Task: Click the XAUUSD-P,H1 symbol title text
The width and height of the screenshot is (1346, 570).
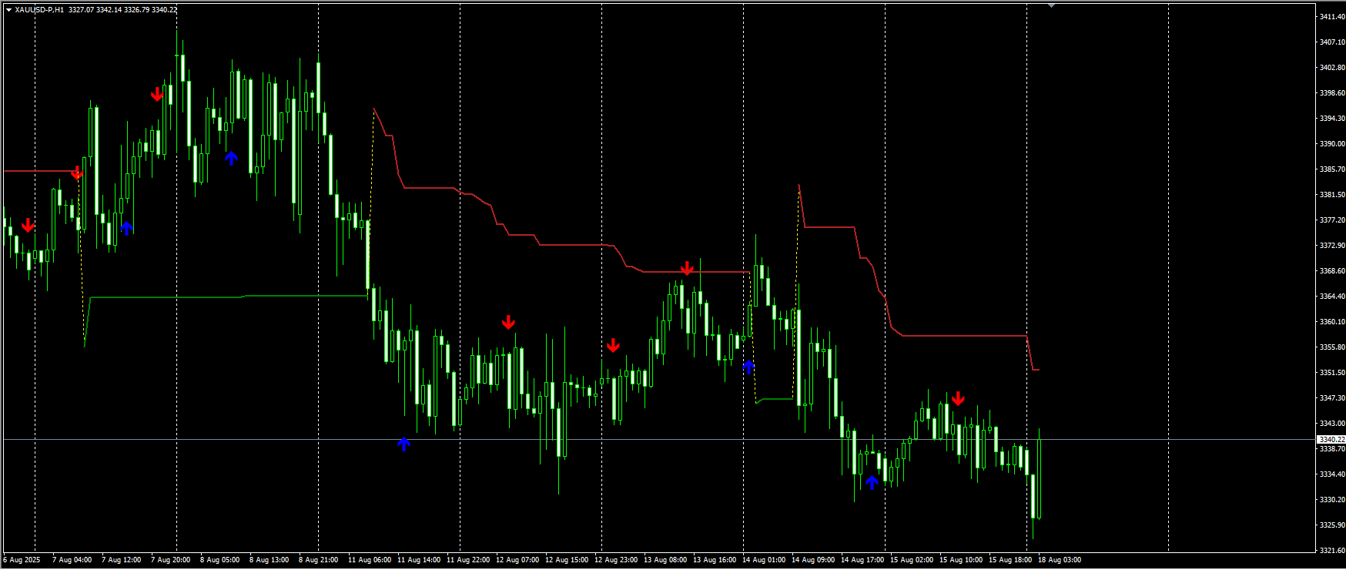Action: pyautogui.click(x=39, y=10)
